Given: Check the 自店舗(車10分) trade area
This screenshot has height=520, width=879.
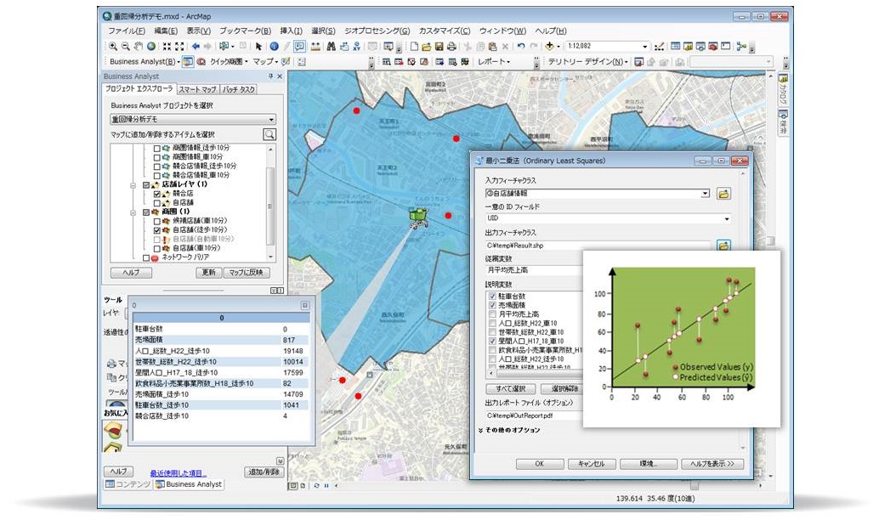Looking at the screenshot, I should pyautogui.click(x=157, y=248).
